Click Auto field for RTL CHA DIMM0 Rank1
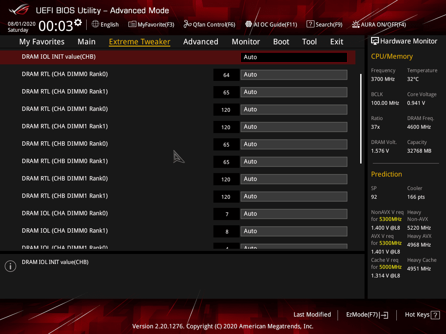Screen dimensions: 446x334 click(294, 92)
